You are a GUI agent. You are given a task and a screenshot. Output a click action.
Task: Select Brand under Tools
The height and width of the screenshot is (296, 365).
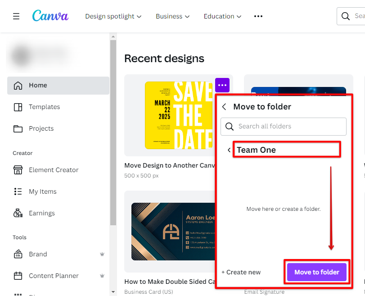38,254
